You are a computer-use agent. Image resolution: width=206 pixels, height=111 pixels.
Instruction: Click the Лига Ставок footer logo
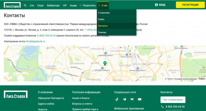coord(16,94)
